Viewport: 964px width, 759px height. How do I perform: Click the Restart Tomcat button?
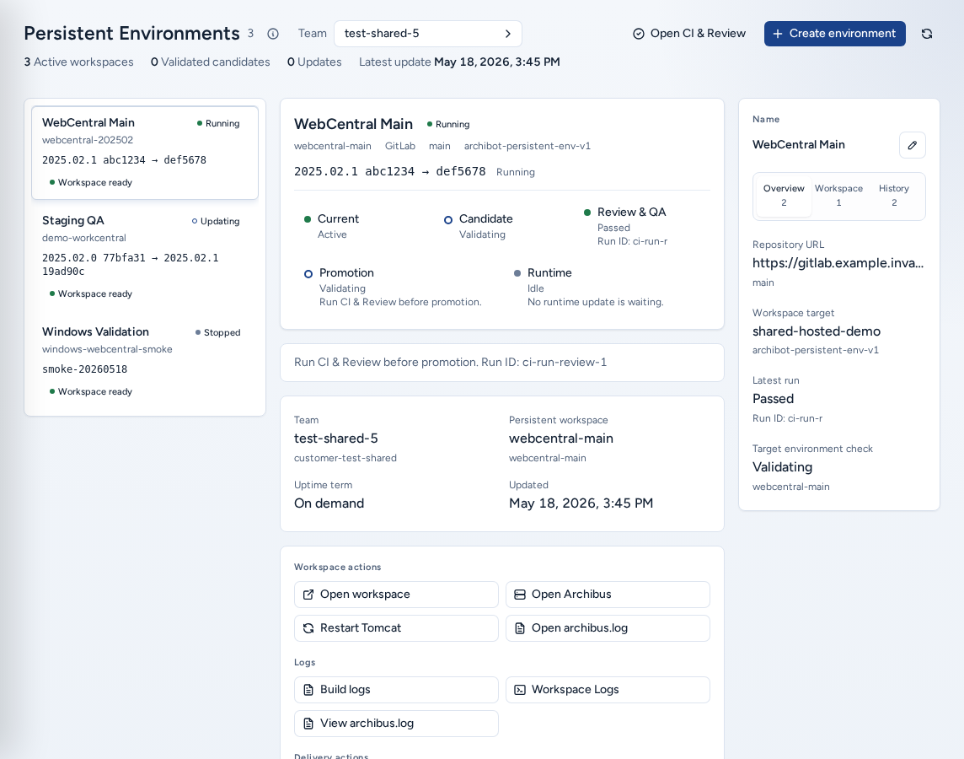click(396, 628)
